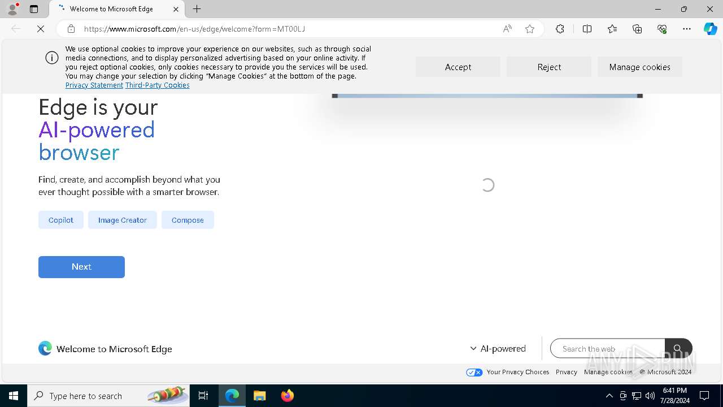Select the Image Creator feature pill
The width and height of the screenshot is (723, 407).
[123, 220]
